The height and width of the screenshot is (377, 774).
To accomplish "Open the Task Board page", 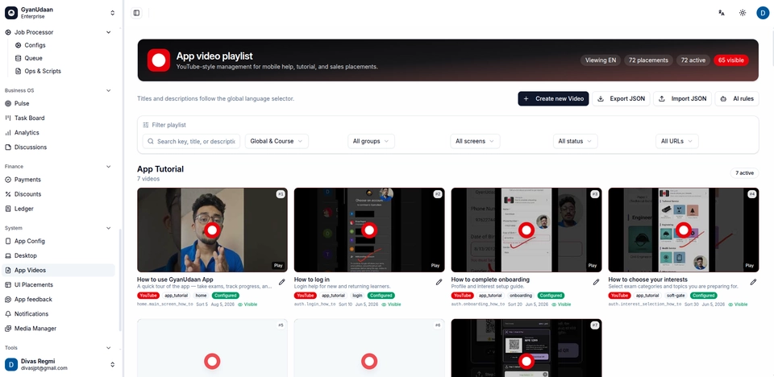I will (29, 118).
